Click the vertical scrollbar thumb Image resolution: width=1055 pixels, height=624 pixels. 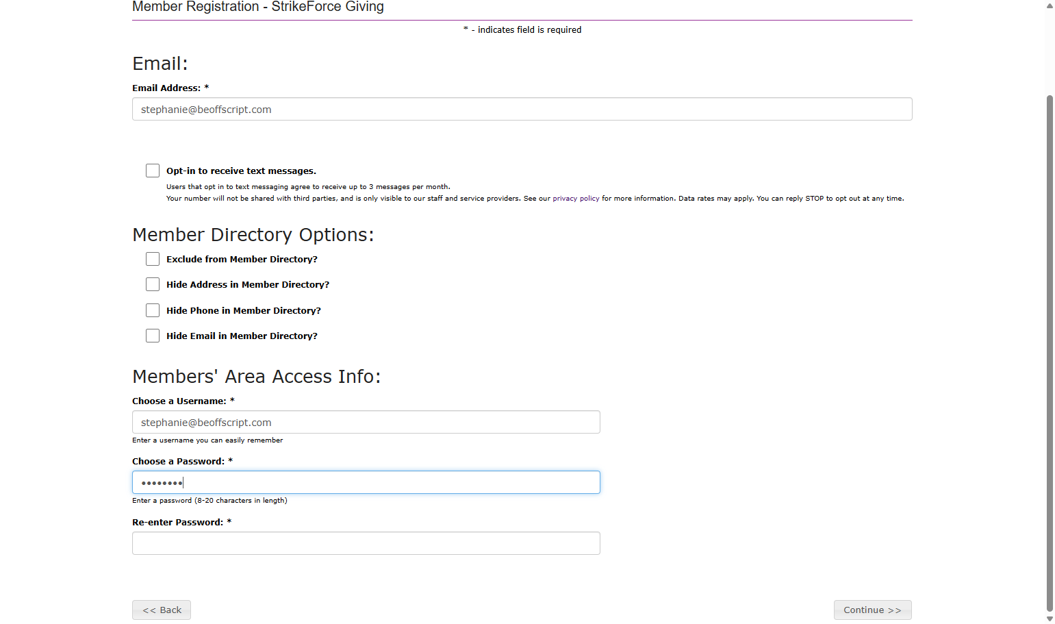pyautogui.click(x=1050, y=353)
